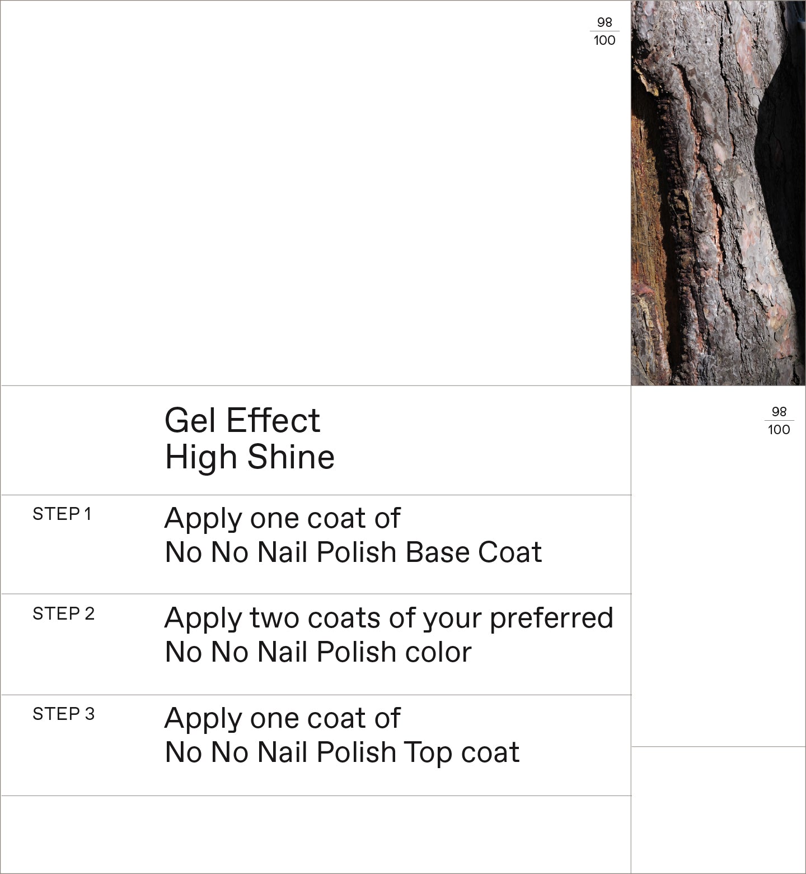The height and width of the screenshot is (874, 806).
Task: Click the STEP 2 label
Action: (x=63, y=614)
